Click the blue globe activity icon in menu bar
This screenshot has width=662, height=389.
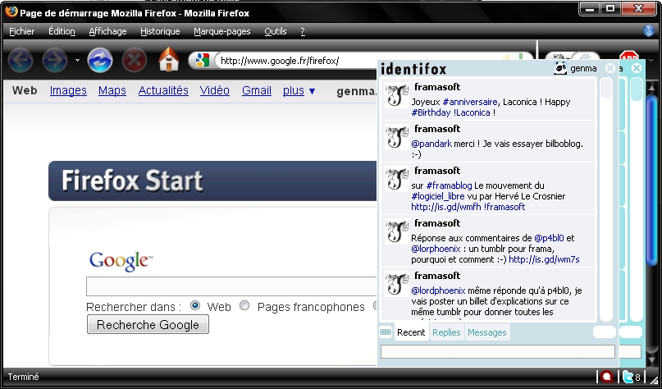point(649,30)
